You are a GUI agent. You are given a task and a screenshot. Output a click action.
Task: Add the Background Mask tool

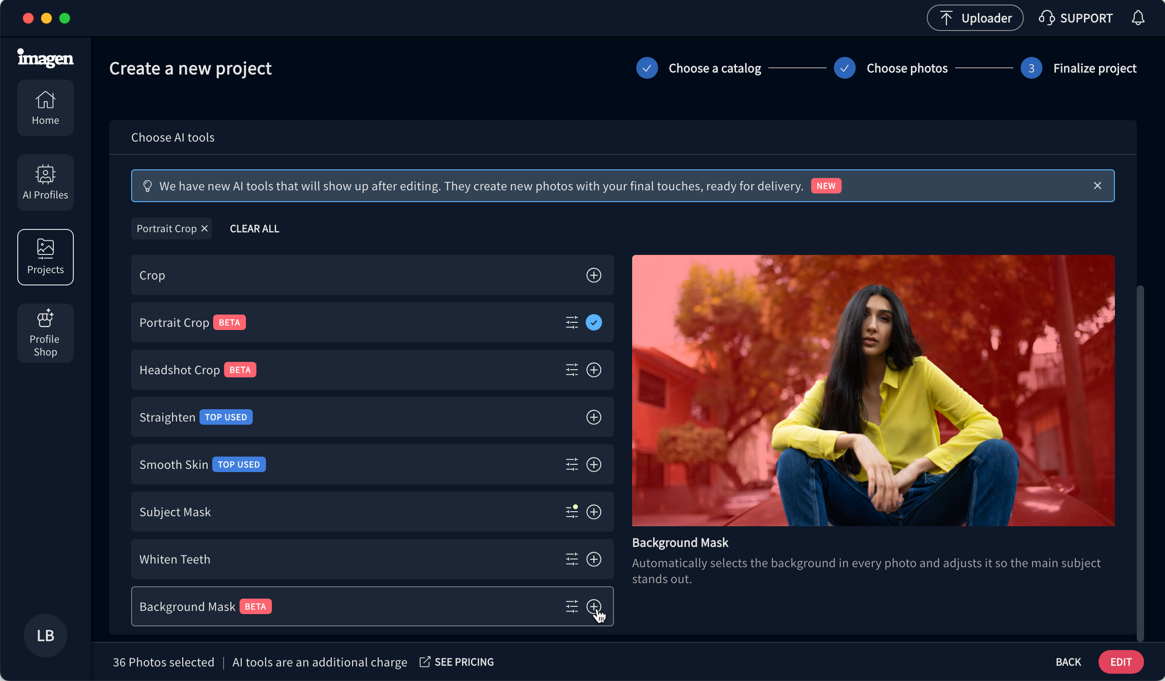pos(593,607)
